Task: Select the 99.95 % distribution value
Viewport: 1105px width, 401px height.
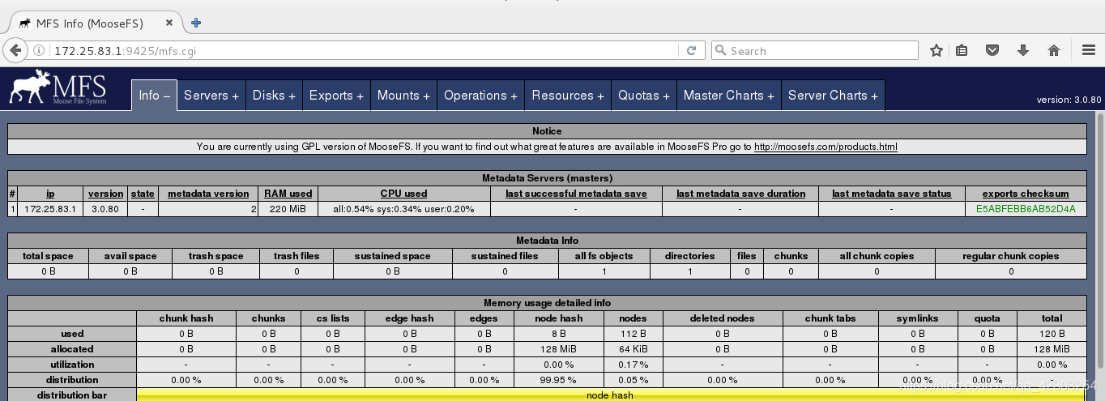Action: pyautogui.click(x=559, y=380)
